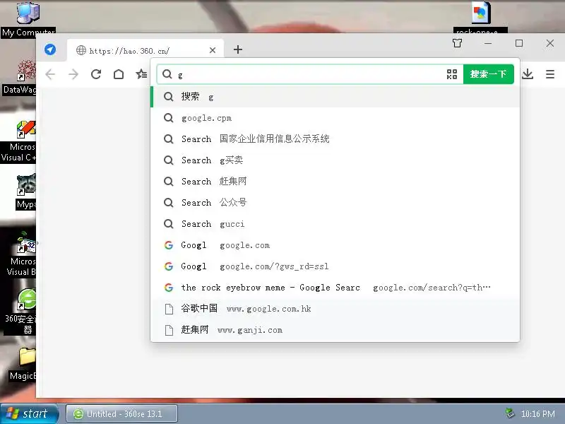The height and width of the screenshot is (424, 565).
Task: Click the 360 browser compass logo icon
Action: coord(50,49)
